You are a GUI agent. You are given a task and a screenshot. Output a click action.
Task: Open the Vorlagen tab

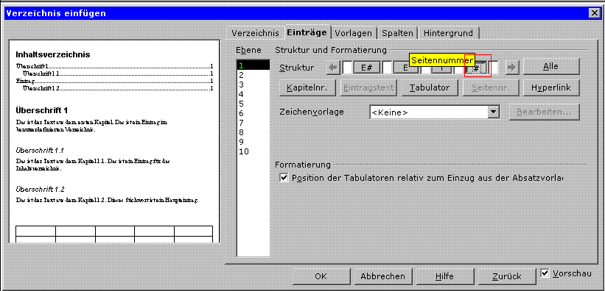[x=354, y=33]
